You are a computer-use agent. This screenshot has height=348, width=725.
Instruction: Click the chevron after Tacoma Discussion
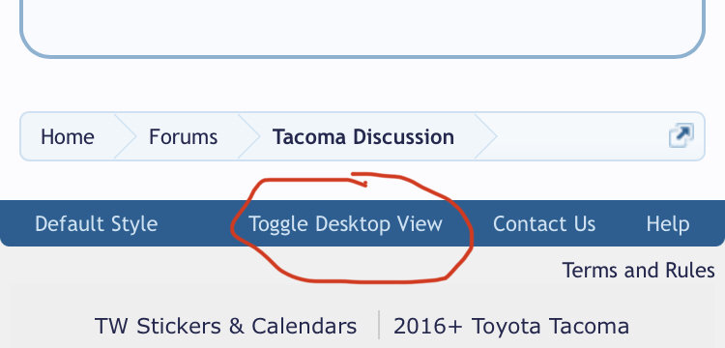485,136
